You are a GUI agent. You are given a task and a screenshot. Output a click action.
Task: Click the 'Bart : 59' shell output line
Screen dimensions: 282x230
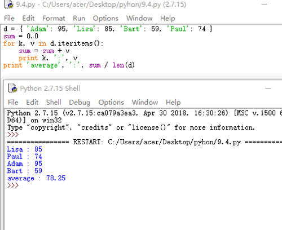click(x=24, y=171)
